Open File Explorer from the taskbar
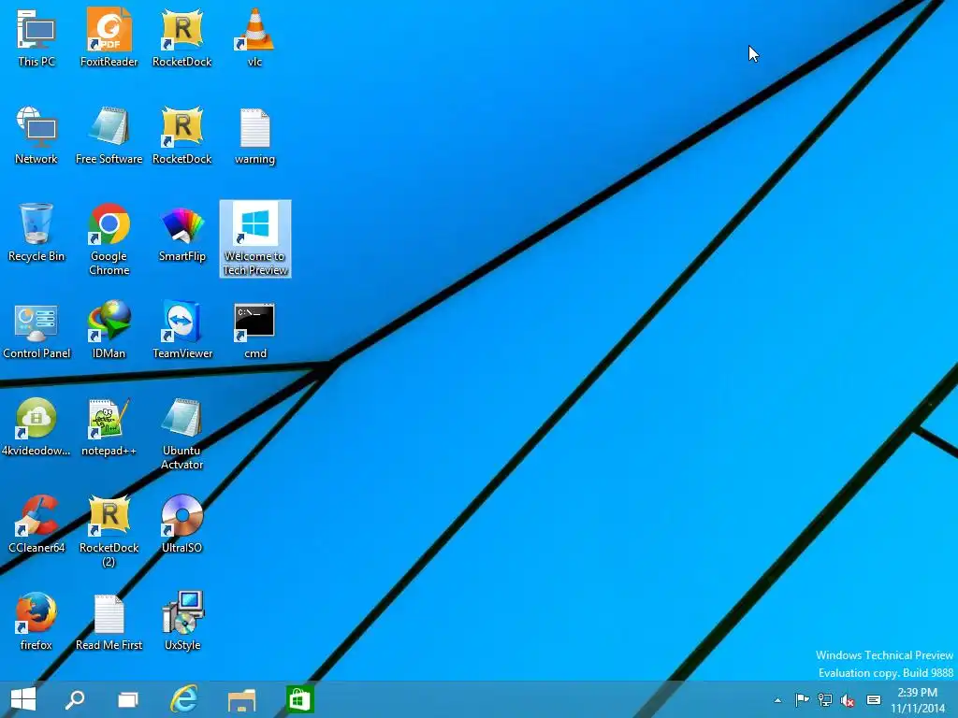The height and width of the screenshot is (718, 958). click(241, 699)
